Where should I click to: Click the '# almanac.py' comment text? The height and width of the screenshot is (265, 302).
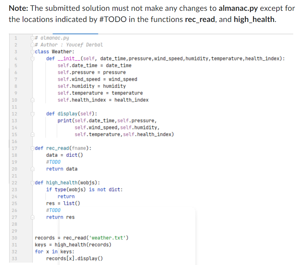pyautogui.click(x=52, y=38)
